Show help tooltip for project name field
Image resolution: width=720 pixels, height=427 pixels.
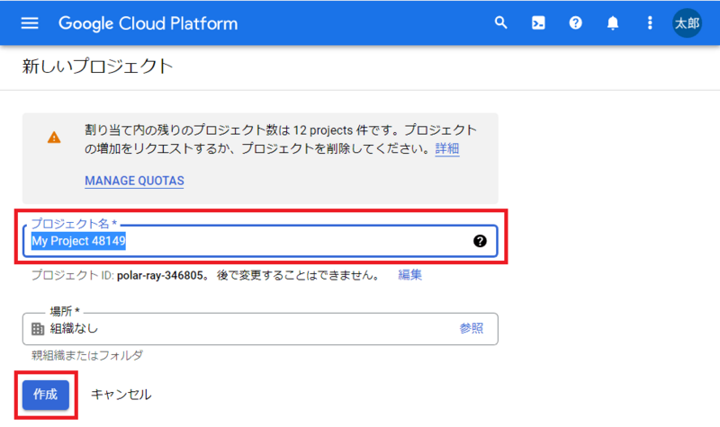pos(480,241)
